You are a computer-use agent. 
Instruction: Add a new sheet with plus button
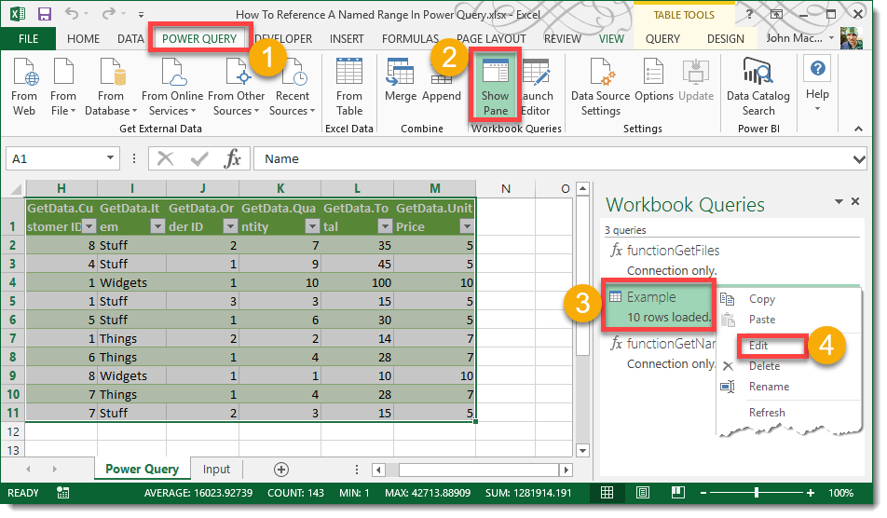[280, 470]
